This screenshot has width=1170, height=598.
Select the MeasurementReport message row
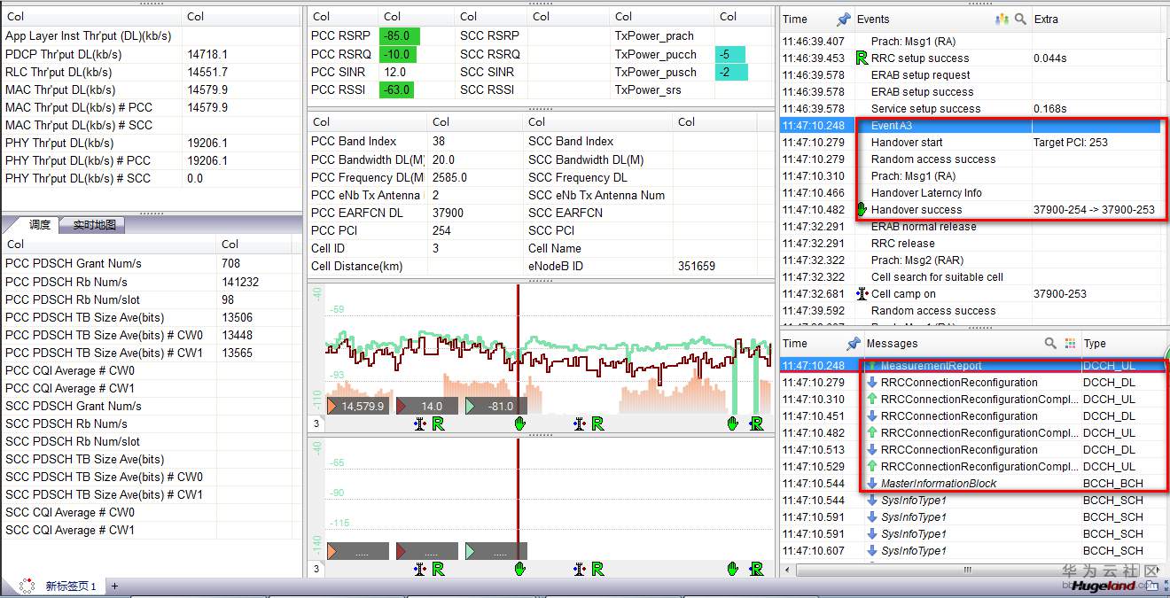point(973,365)
